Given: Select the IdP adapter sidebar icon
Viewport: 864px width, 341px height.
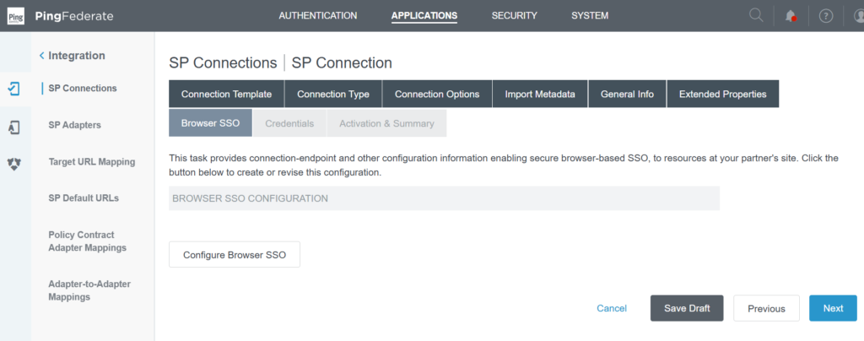Looking at the screenshot, I should click(x=15, y=127).
